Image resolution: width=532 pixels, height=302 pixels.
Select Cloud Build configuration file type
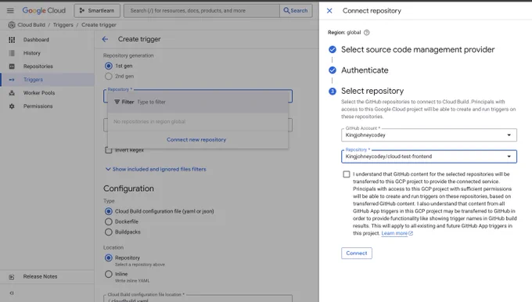pyautogui.click(x=109, y=211)
